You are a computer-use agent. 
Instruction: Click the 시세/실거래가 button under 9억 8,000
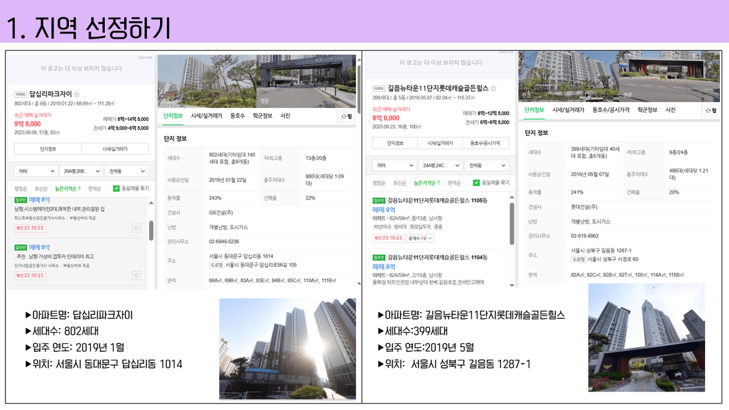point(115,149)
